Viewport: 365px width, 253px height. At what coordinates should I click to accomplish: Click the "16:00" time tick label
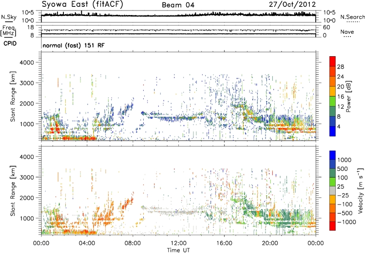point(224,243)
